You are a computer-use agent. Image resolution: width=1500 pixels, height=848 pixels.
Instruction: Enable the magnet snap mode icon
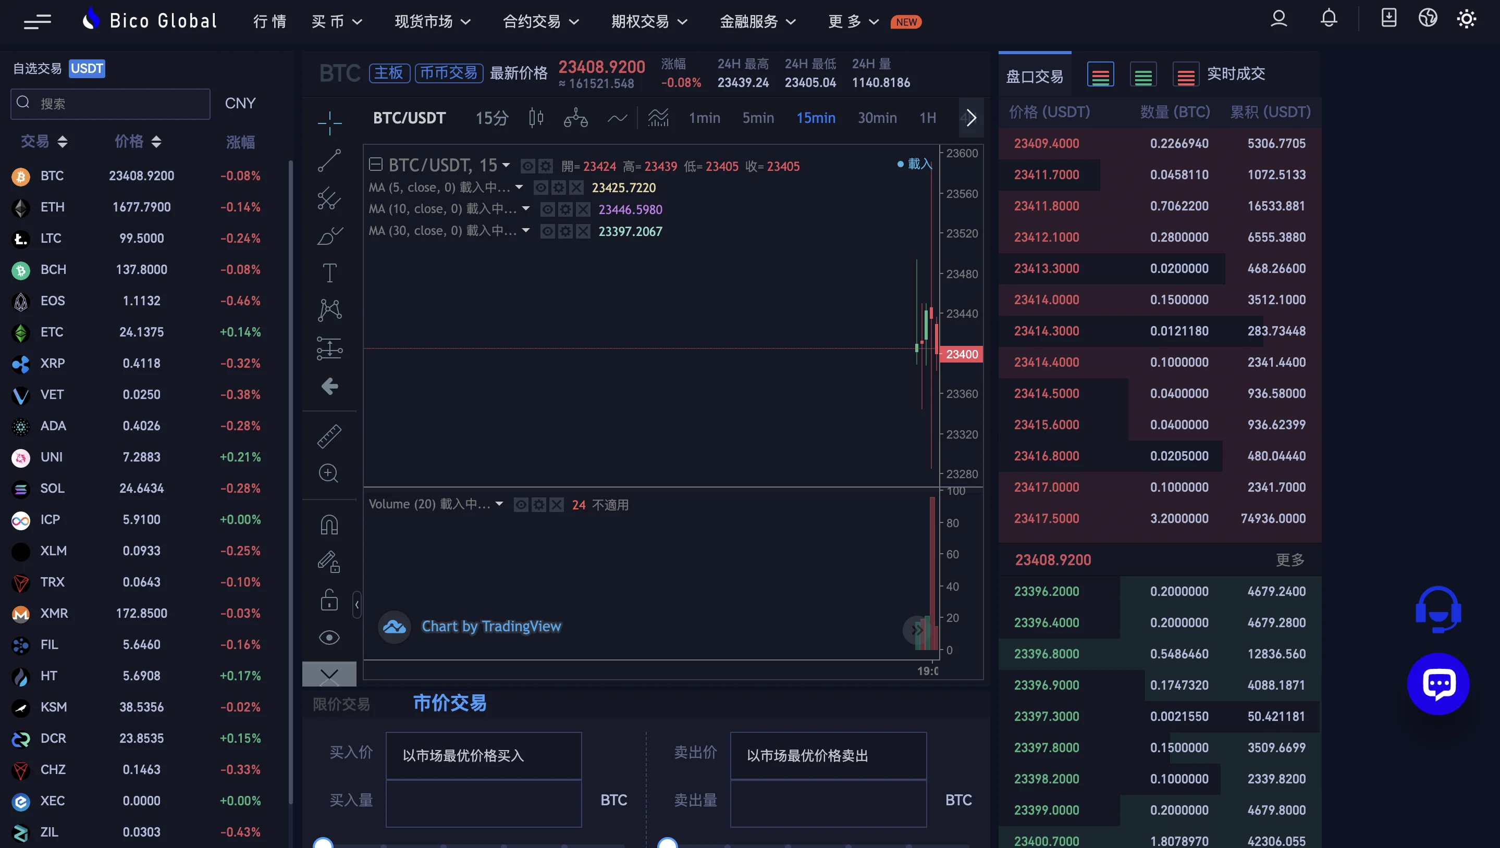(x=329, y=525)
